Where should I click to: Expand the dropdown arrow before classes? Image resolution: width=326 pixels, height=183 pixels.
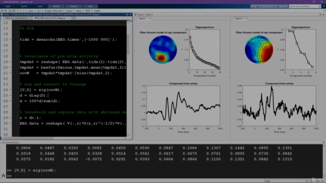(64, 11)
